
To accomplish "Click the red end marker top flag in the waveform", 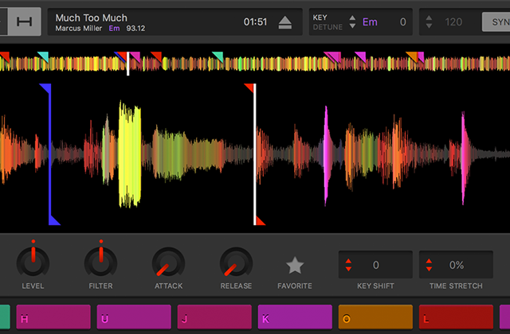I will coord(249,87).
